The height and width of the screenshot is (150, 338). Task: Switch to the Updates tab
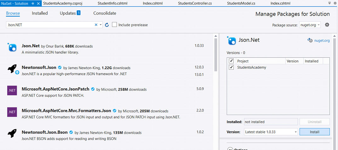tap(68, 13)
